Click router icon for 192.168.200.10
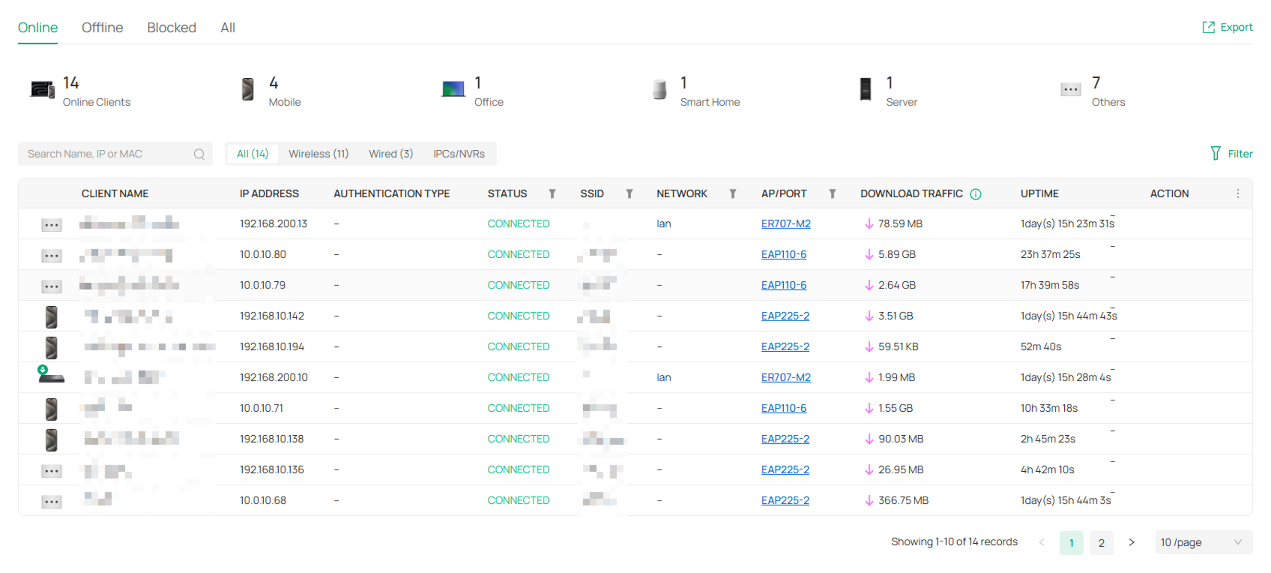The height and width of the screenshot is (573, 1271). (51, 375)
